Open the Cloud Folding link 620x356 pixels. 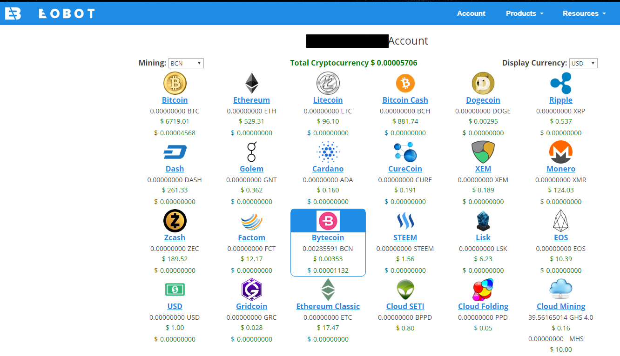tap(483, 306)
